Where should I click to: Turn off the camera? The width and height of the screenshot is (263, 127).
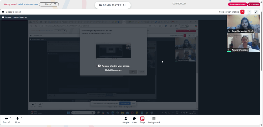[x=6, y=120]
